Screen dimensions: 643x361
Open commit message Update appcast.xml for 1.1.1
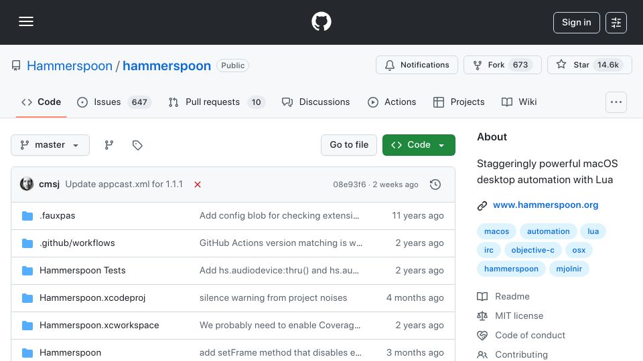124,185
